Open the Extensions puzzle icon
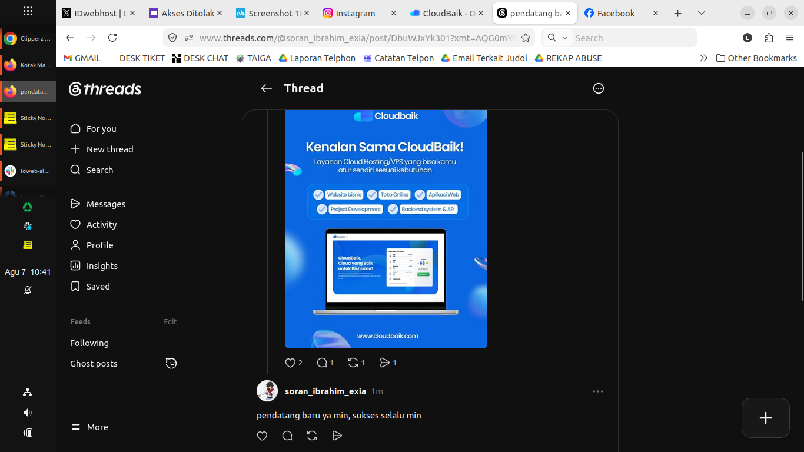The height and width of the screenshot is (452, 804). tap(769, 38)
